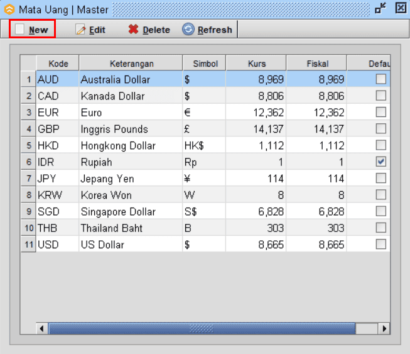Click the Simbol column header
This screenshot has width=410, height=354.
coord(204,63)
